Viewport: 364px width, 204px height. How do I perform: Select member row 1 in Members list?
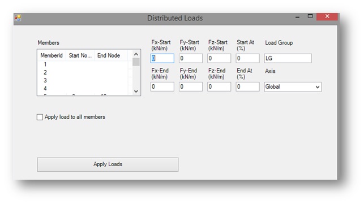(83, 64)
